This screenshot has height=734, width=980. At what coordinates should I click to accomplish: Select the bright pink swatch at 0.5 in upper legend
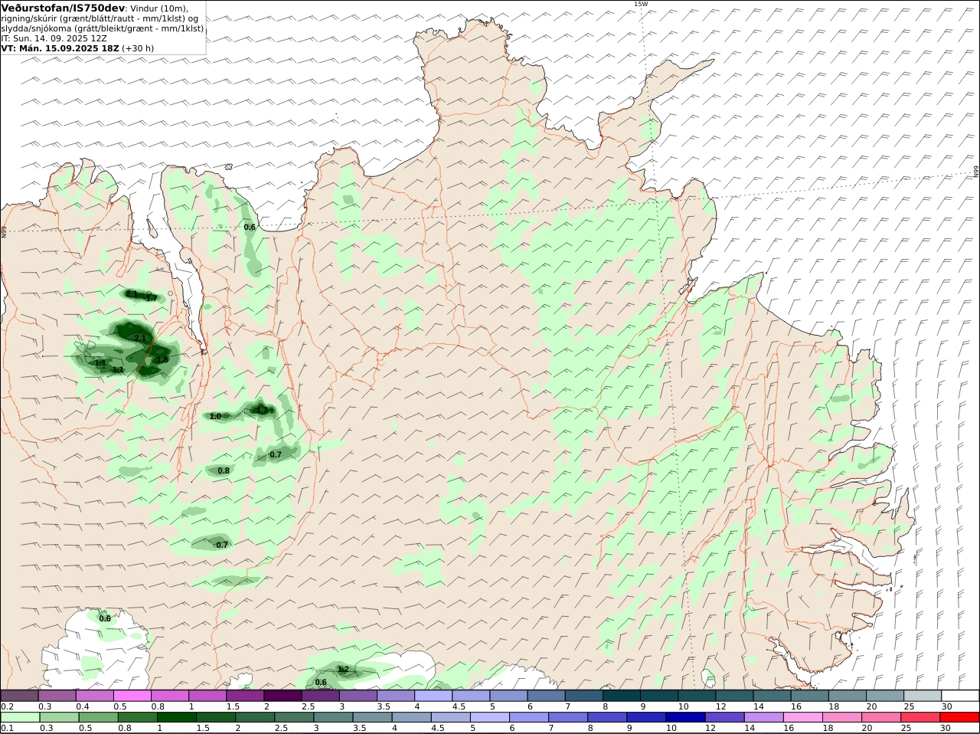pyautogui.click(x=132, y=696)
